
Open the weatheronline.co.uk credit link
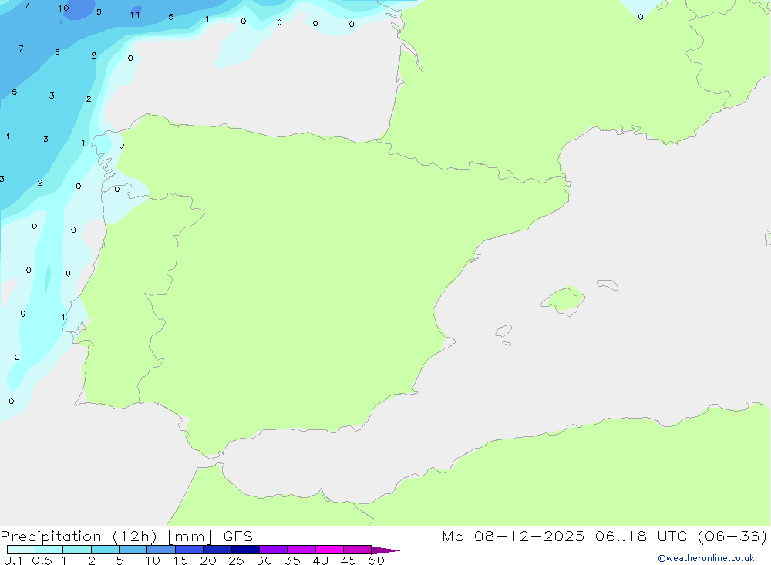click(x=706, y=558)
